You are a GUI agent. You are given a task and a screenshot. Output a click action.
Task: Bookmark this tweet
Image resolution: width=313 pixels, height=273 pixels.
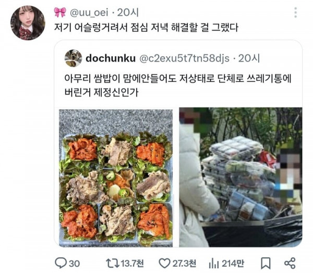pyautogui.click(x=266, y=263)
